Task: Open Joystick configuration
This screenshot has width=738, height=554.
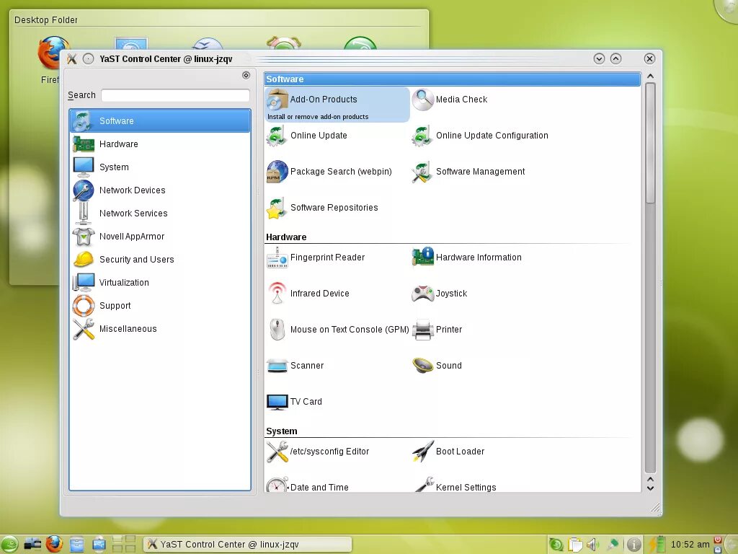Action: click(x=440, y=294)
